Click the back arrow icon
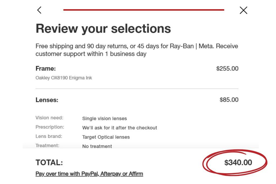This screenshot has height=184, width=276. (39, 10)
